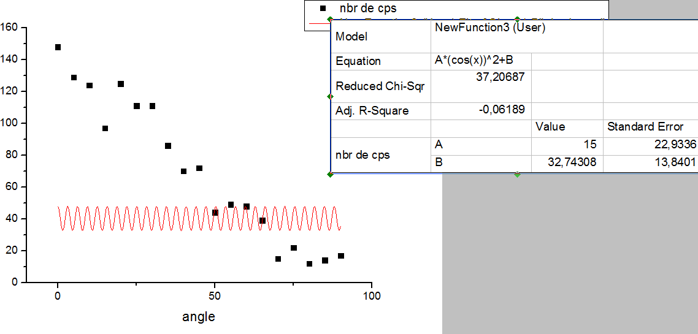The image size is (698, 334).
Task: Select the NewFunction3 (User) model cell
Action: click(490, 28)
